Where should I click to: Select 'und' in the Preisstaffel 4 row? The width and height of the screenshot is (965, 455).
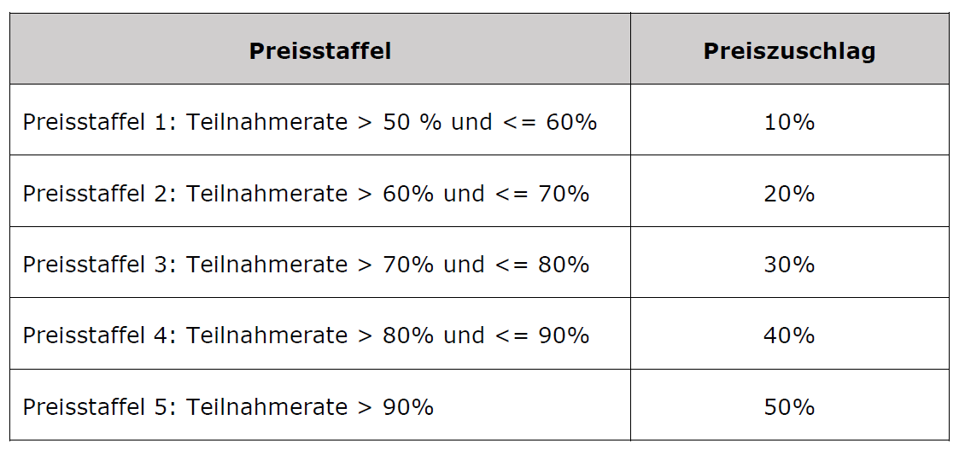click(x=464, y=335)
